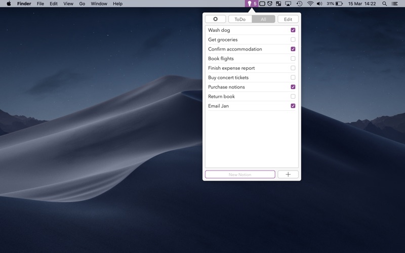Select the All tab

pyautogui.click(x=263, y=19)
